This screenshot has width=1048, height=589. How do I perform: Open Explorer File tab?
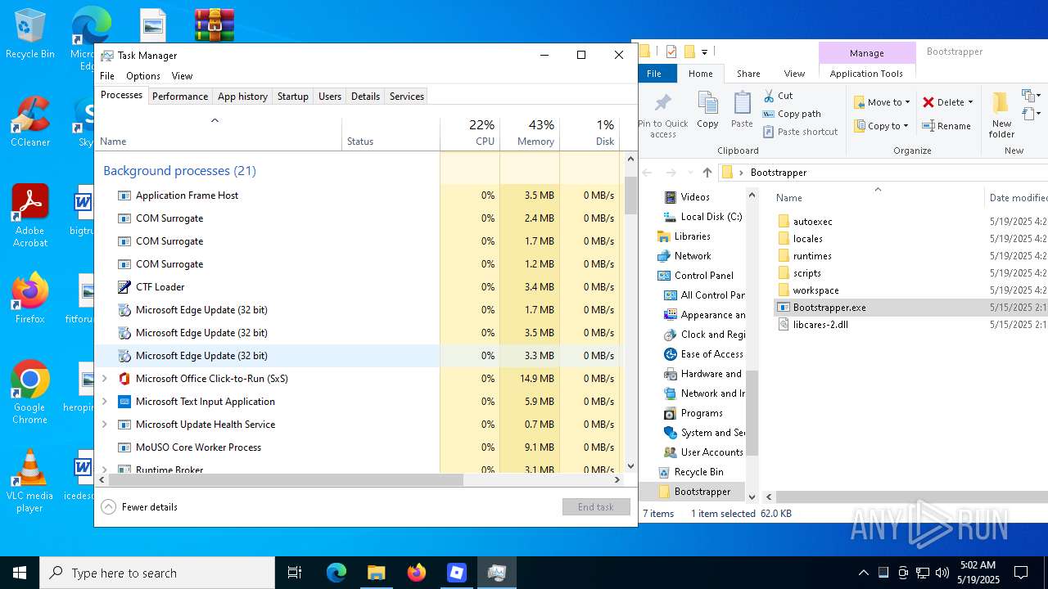point(654,74)
